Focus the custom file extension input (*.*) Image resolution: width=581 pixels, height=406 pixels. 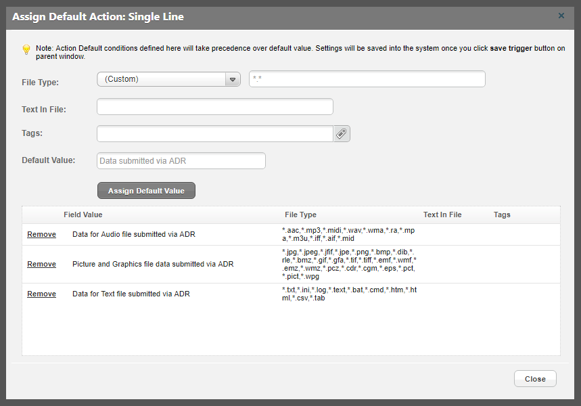367,79
